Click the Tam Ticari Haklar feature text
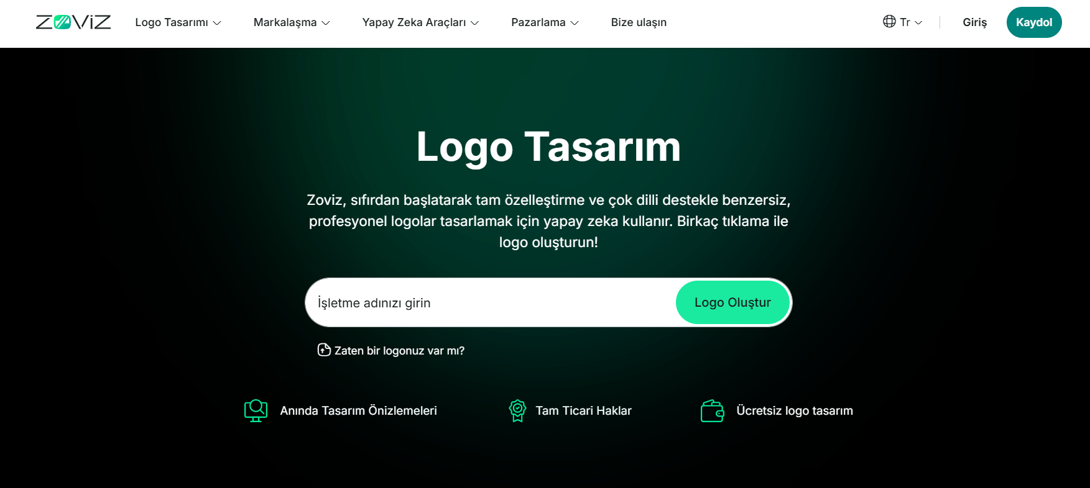The image size is (1090, 488). 583,410
